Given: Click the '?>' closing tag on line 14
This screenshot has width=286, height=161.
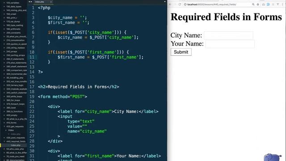Looking at the screenshot, I should tap(41, 72).
